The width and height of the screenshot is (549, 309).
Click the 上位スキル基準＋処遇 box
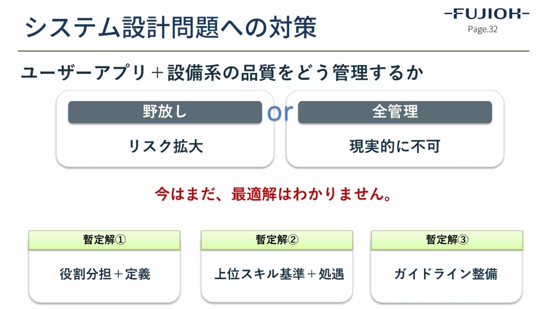click(x=277, y=276)
